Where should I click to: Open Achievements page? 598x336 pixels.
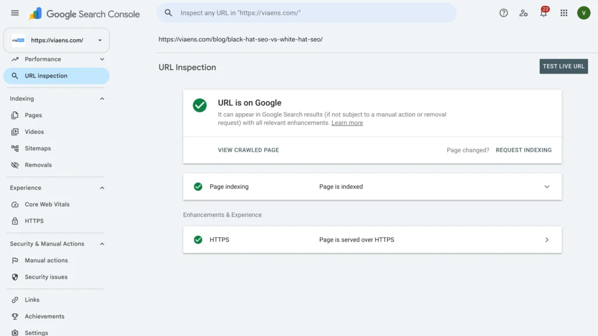pos(44,316)
